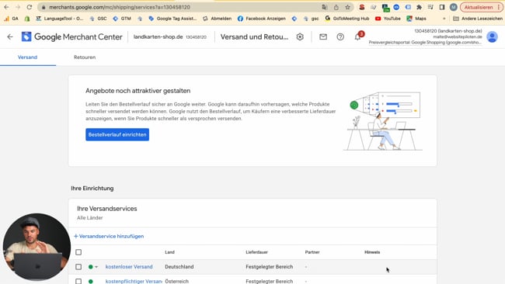
Task: Click the Versand und Retou... page title
Action: 254,37
